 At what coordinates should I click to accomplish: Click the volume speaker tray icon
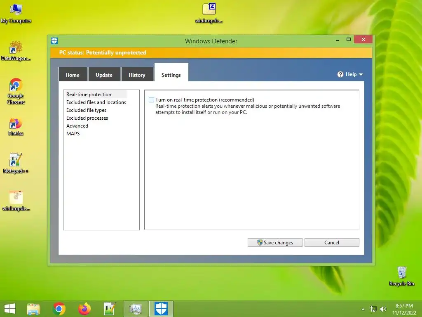[x=383, y=309]
